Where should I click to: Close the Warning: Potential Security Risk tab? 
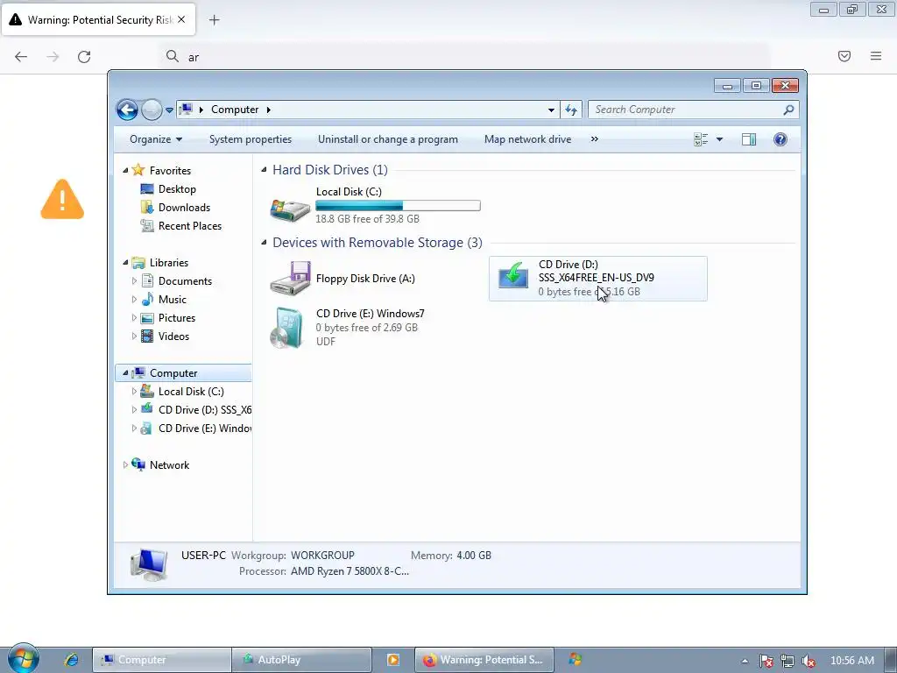[x=181, y=19]
